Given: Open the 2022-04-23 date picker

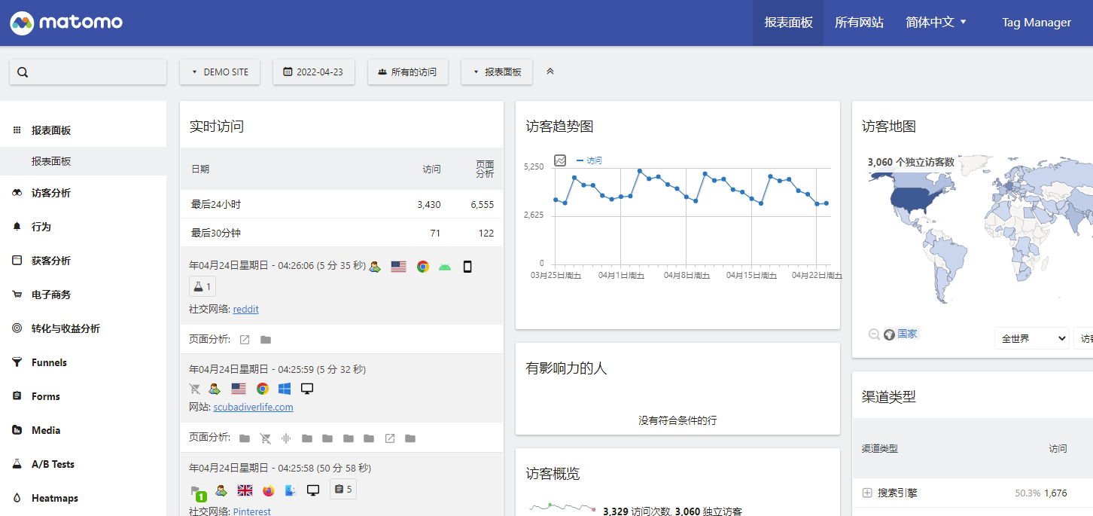Looking at the screenshot, I should point(313,72).
